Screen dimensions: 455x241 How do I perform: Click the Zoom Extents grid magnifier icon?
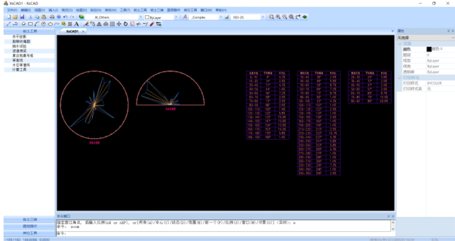tap(291, 17)
